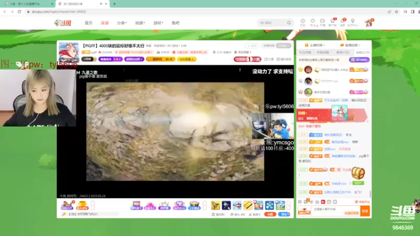Expand the 视频 dropdown menu
The height and width of the screenshot is (236, 420).
(140, 23)
